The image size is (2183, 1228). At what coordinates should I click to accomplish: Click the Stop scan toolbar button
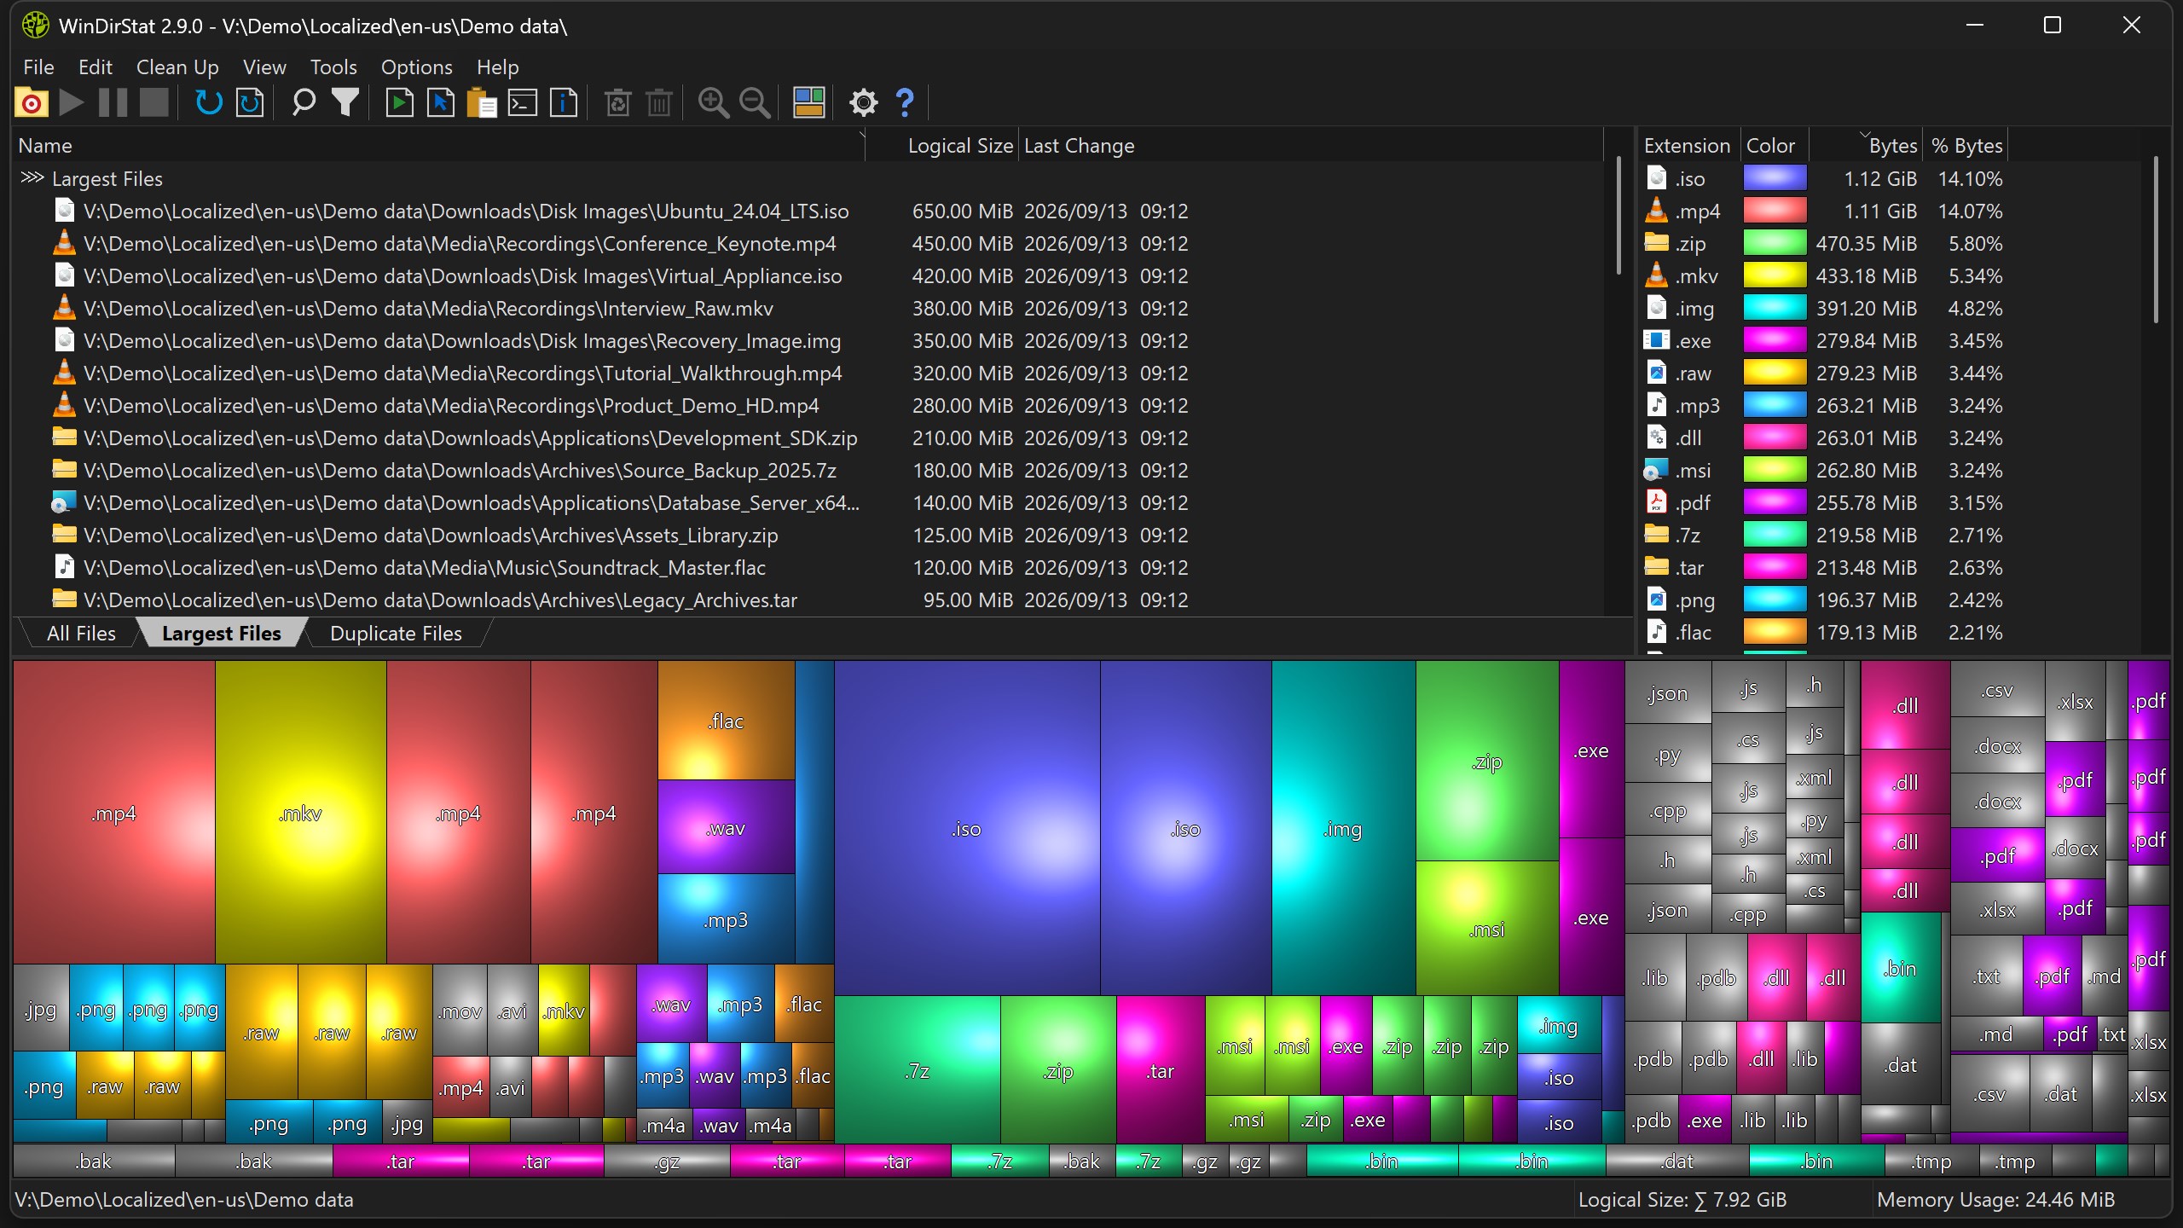coord(154,103)
